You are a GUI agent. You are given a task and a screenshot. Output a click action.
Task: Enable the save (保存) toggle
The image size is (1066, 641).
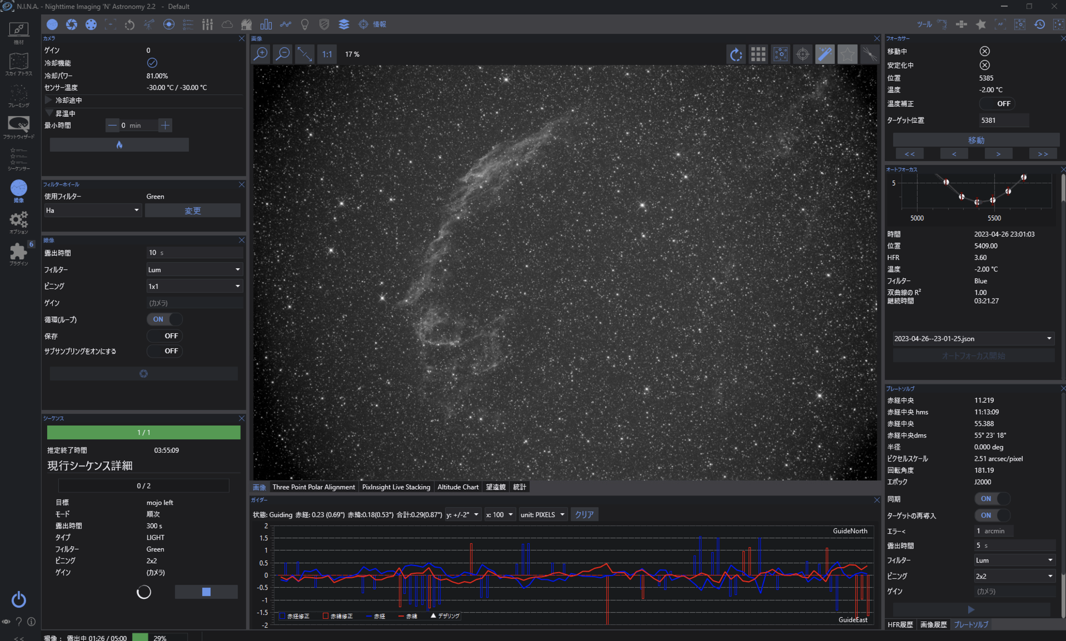(x=164, y=336)
